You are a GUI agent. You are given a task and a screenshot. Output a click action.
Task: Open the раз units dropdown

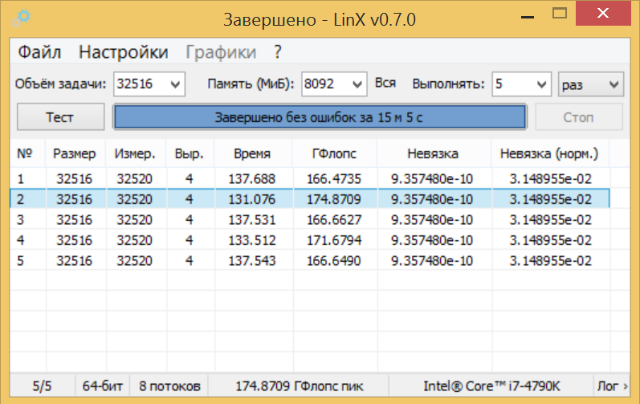(590, 84)
